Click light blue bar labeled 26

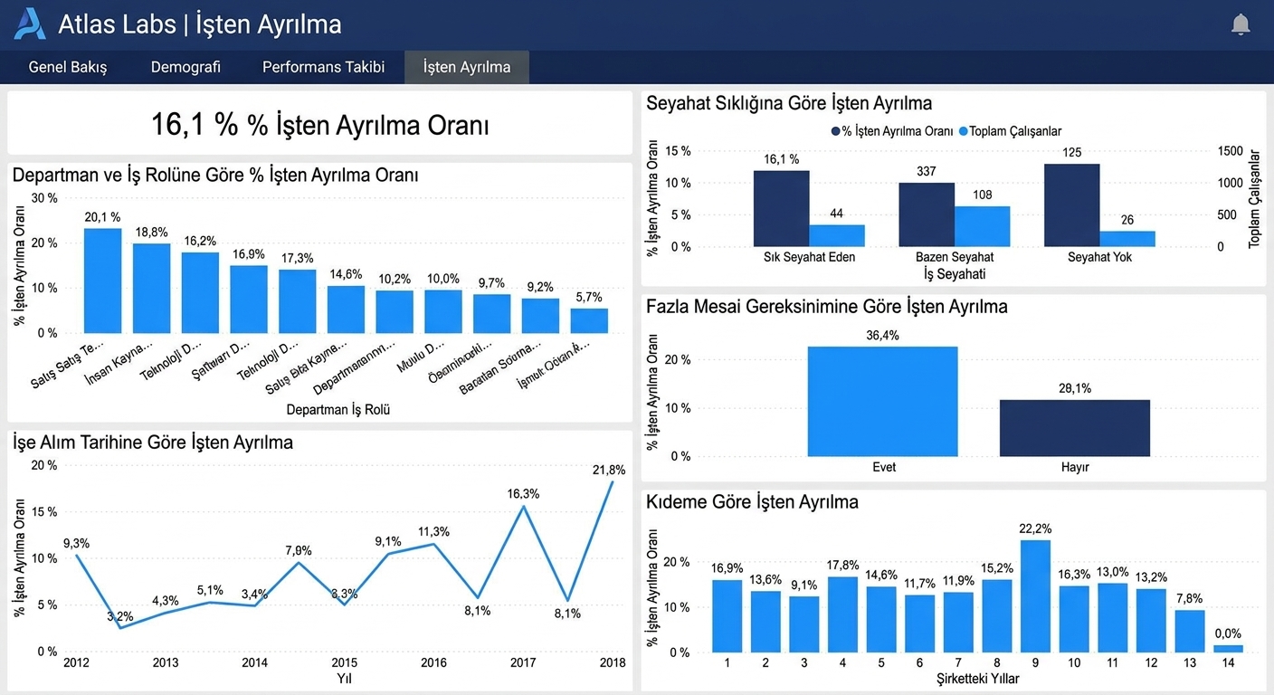pyautogui.click(x=1127, y=239)
